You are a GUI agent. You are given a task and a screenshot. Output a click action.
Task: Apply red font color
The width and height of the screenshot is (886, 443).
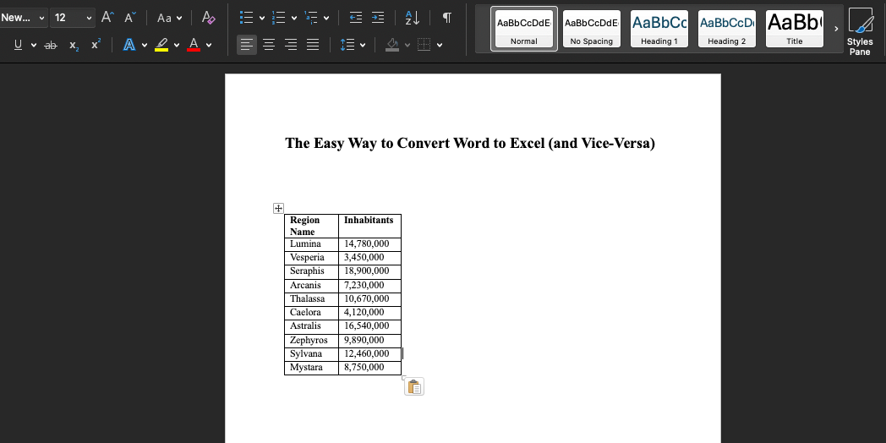pos(194,45)
